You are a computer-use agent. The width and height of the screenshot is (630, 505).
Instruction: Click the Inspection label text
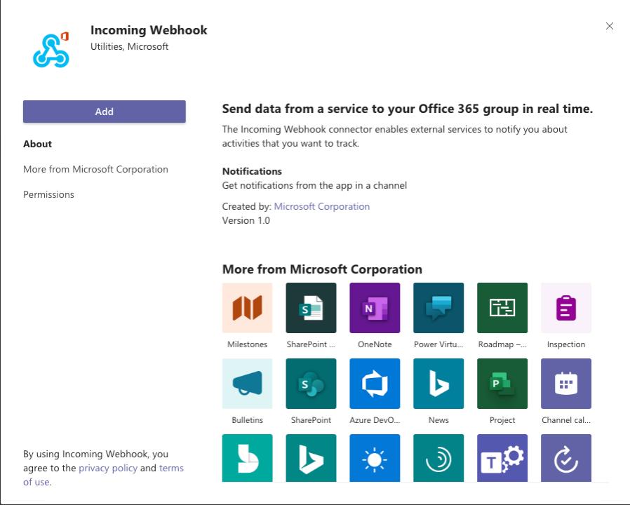tap(566, 344)
